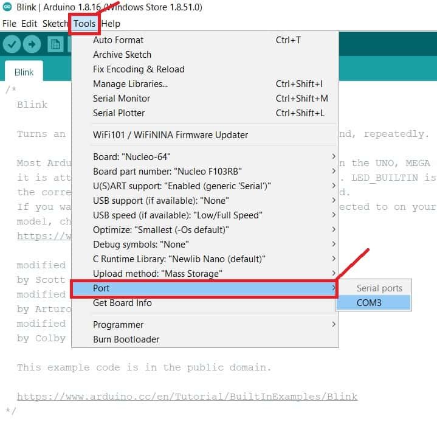Open the Help menu

(111, 24)
